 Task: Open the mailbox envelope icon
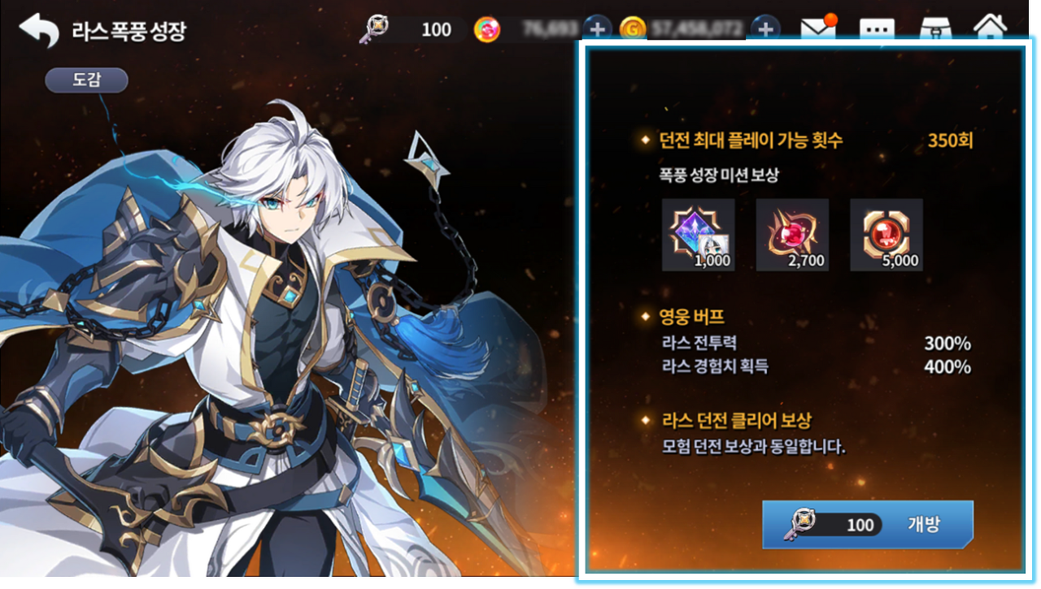[x=819, y=28]
